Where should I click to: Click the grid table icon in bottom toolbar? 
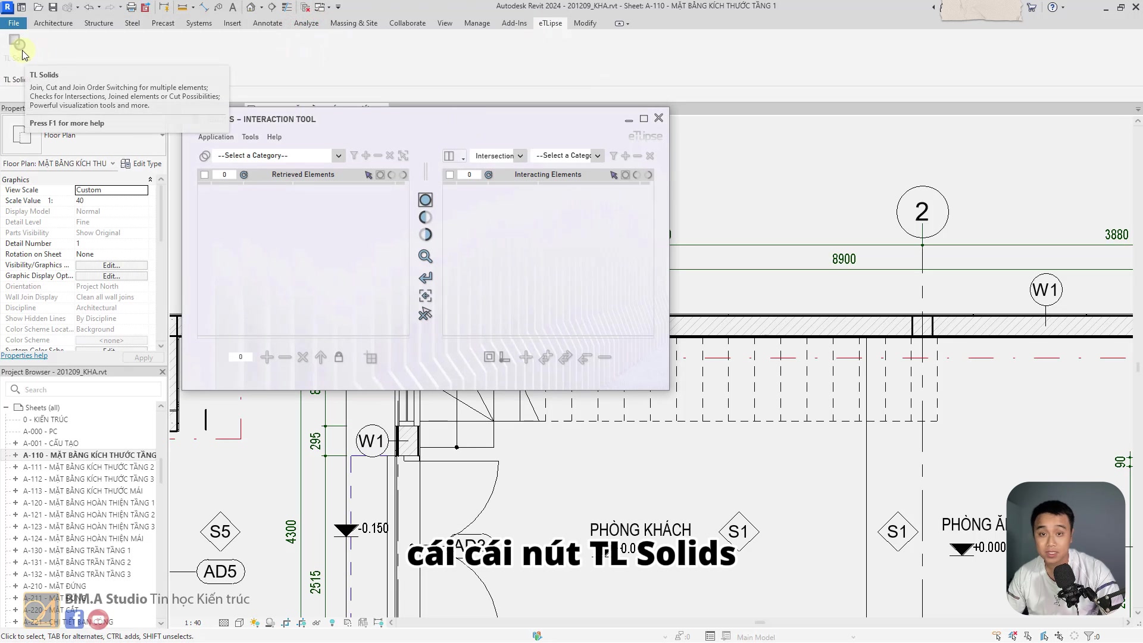tap(371, 358)
